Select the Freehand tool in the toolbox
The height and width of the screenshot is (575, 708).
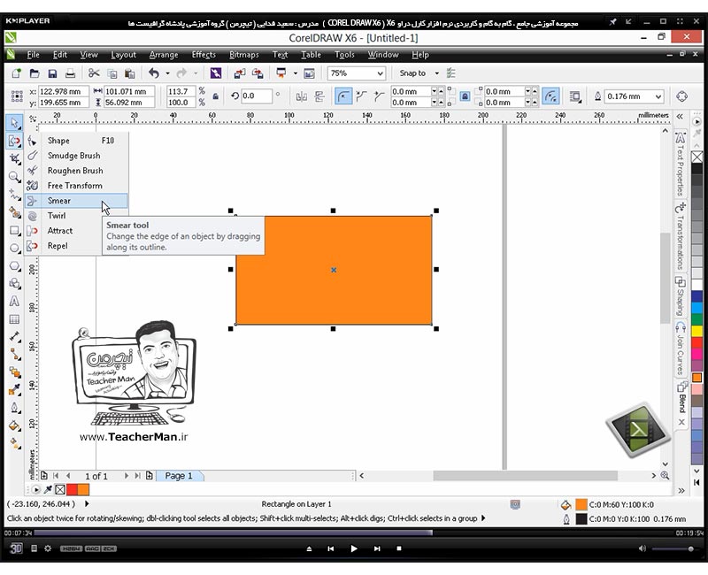[14, 195]
